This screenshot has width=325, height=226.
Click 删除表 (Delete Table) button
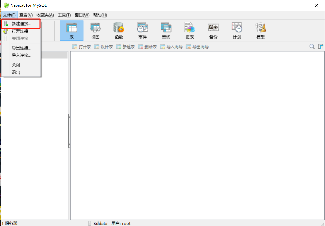pyautogui.click(x=147, y=47)
